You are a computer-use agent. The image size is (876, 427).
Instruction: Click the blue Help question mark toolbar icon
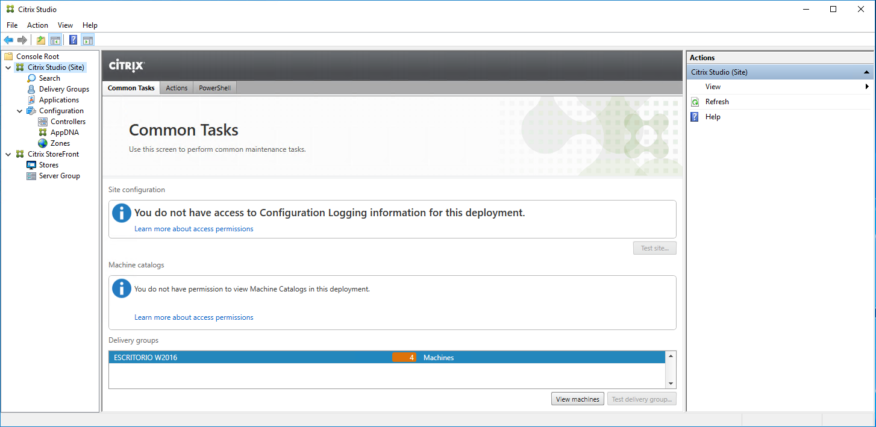73,40
